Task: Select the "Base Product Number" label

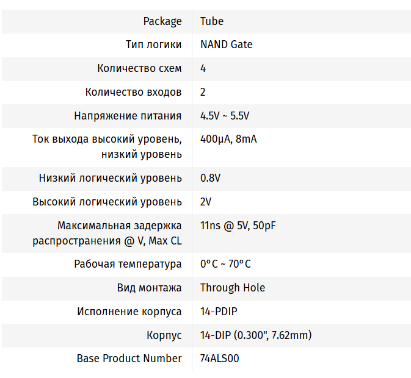Action: (x=129, y=358)
